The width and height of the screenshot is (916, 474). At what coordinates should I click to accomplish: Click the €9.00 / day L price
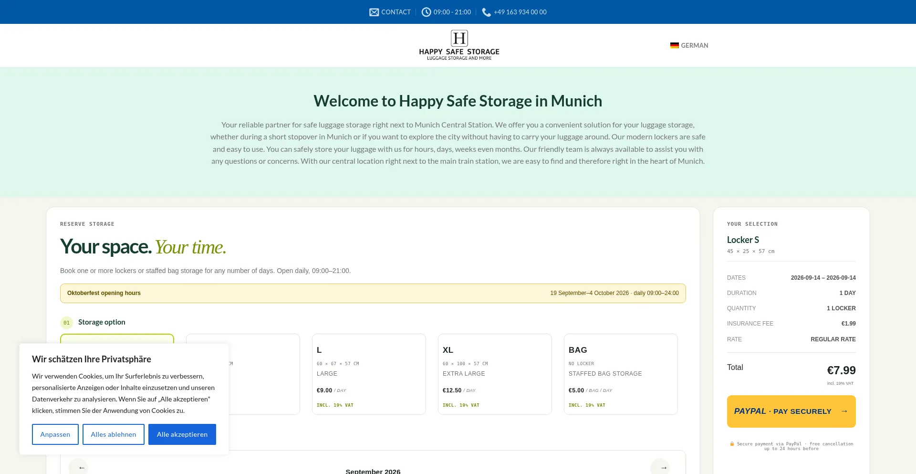(332, 390)
